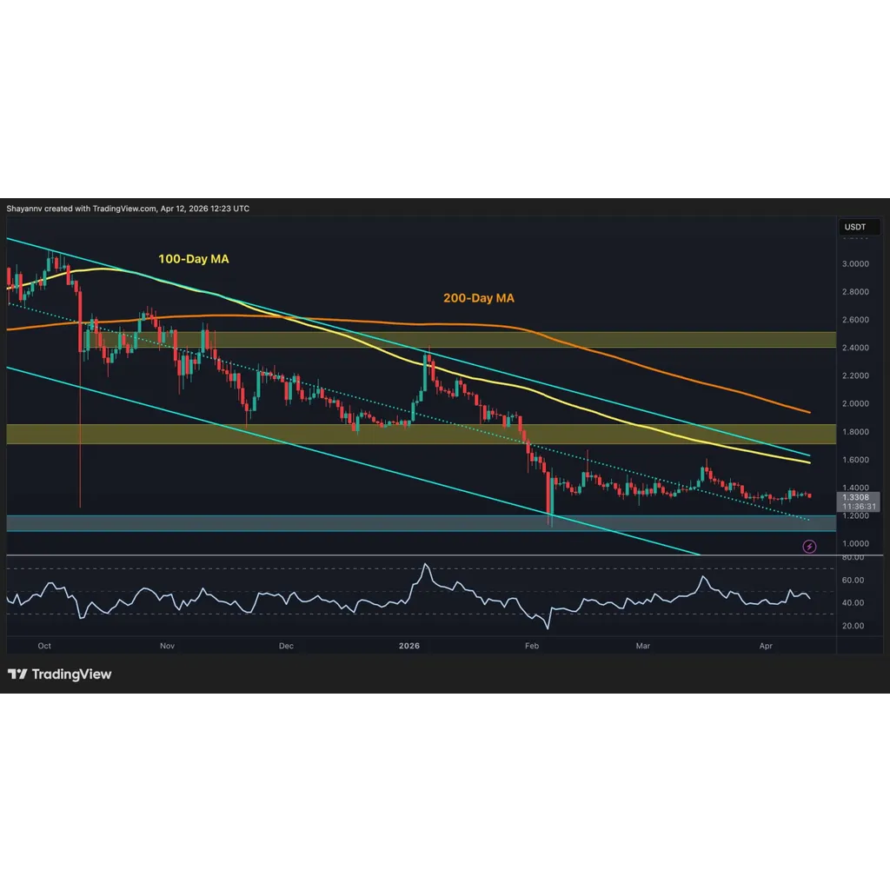Click the purple lightning bolt icon
Image resolution: width=890 pixels, height=890 pixels.
click(809, 547)
